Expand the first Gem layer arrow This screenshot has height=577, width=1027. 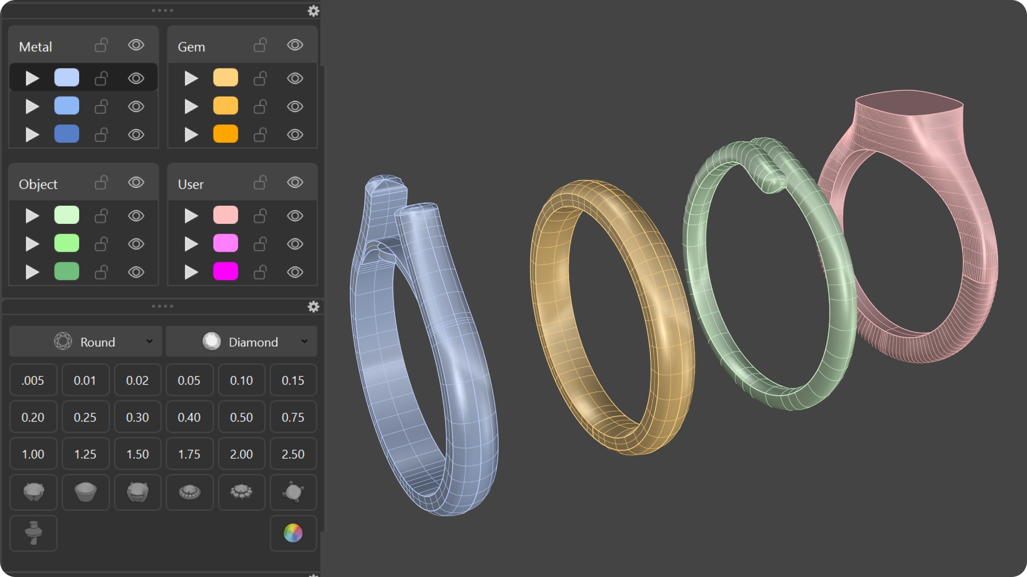[x=191, y=79]
